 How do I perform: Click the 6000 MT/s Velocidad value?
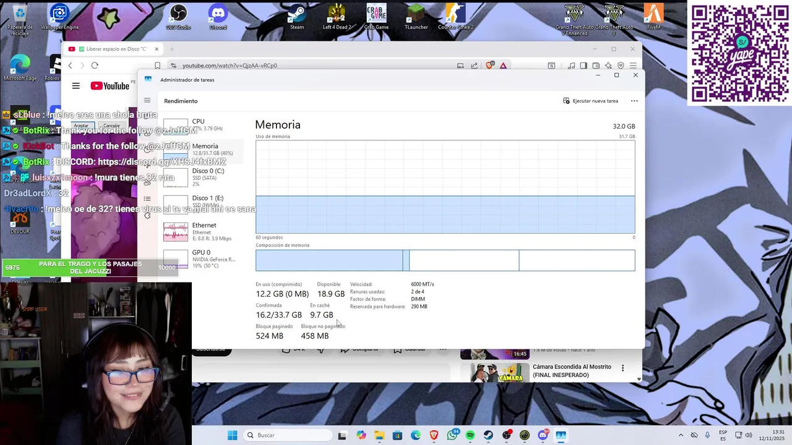(423, 284)
